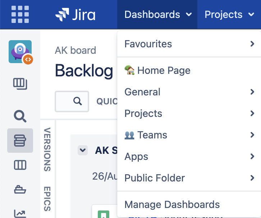Open the project avatar icon in sidebar
This screenshot has height=218, width=261.
[x=20, y=52]
